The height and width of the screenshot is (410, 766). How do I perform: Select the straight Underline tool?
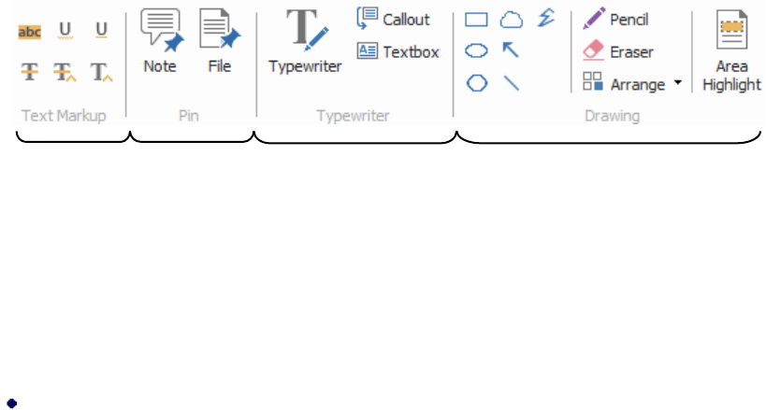[101, 32]
